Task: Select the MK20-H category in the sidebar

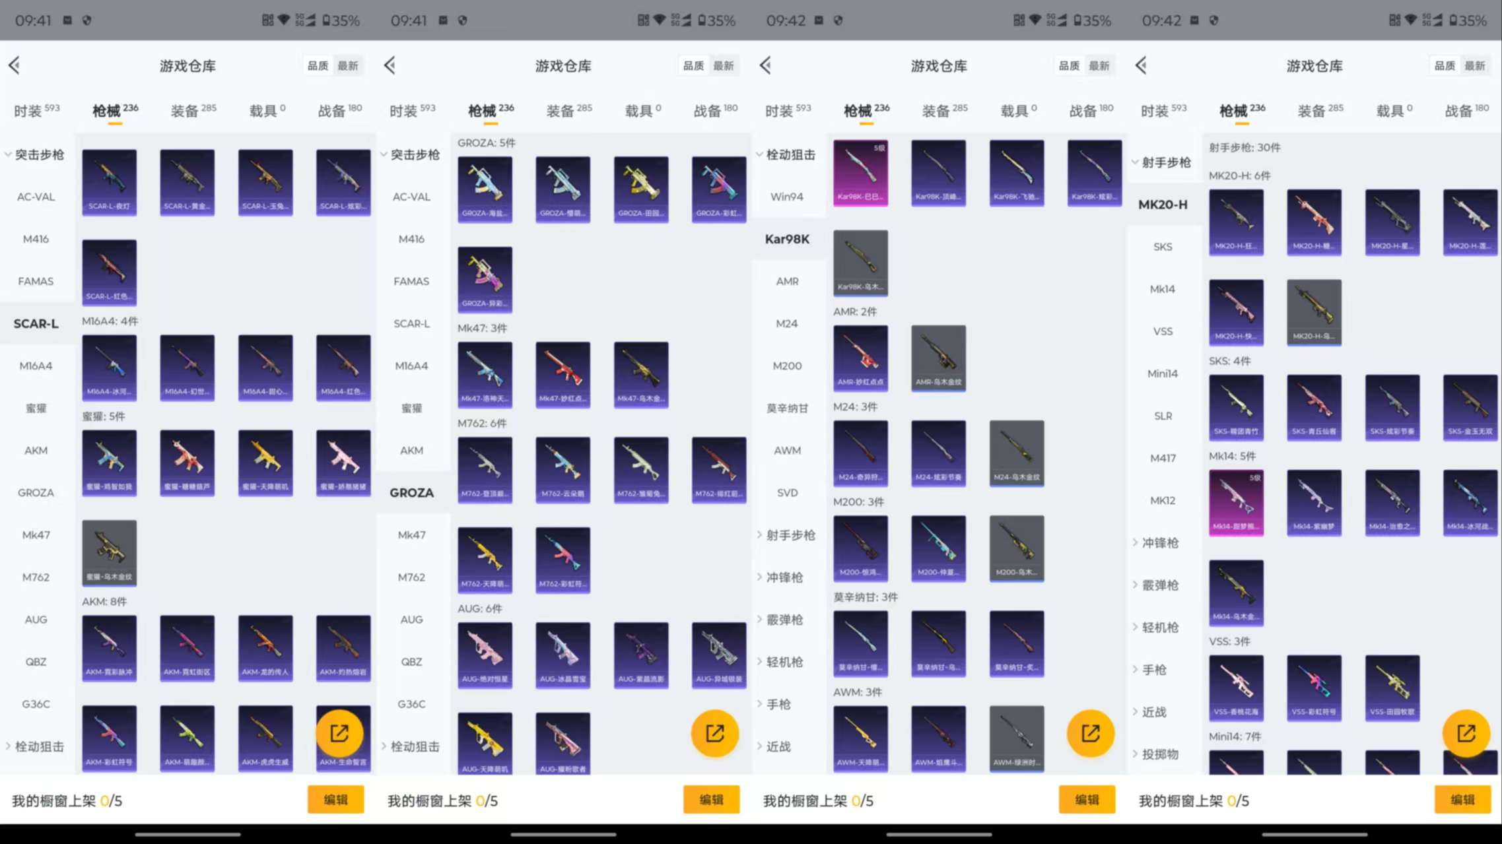Action: pyautogui.click(x=1163, y=205)
